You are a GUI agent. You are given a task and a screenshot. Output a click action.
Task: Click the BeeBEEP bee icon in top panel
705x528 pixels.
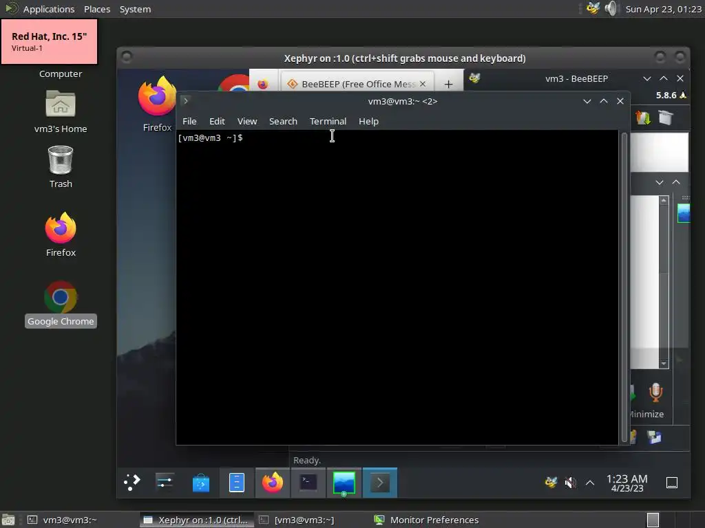pyautogui.click(x=593, y=8)
